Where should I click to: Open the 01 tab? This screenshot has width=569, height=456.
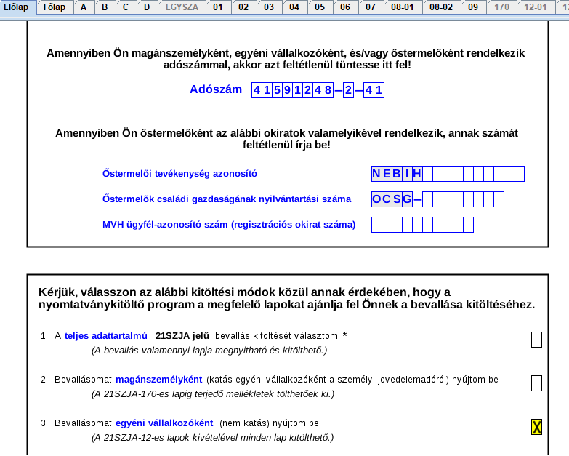coord(218,7)
